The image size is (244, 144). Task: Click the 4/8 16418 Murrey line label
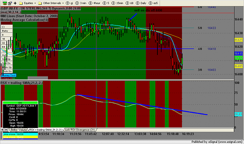207,49
